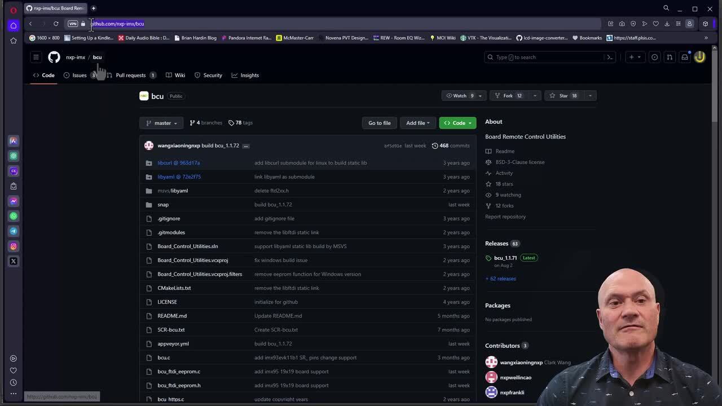This screenshot has height=406, width=722.
Task: Open the GitHub hamburger navigation menu
Action: coord(36,57)
